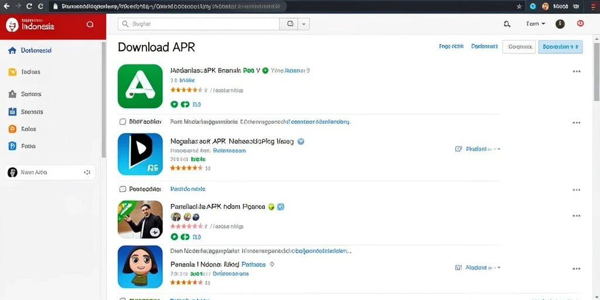This screenshot has height=300, width=600.
Task: Open the blue Fotus icon in the sidebar
Action: 12,146
